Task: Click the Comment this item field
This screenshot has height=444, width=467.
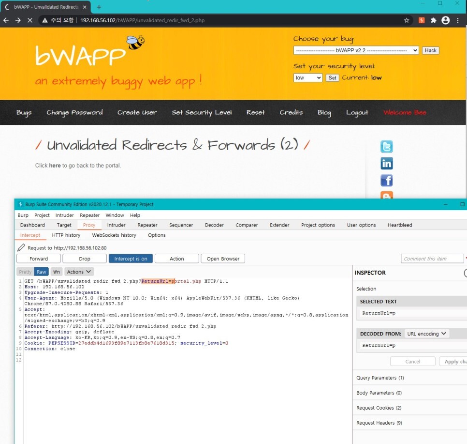Action: tap(433, 259)
